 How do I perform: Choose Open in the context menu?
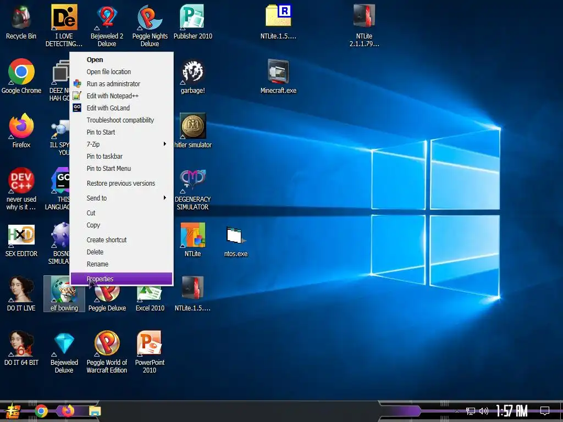click(x=122, y=59)
